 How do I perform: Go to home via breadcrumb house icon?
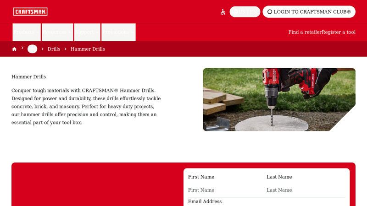click(14, 49)
